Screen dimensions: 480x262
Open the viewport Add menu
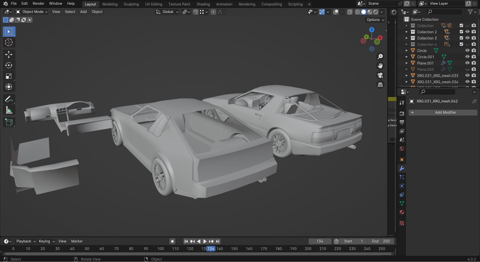click(x=83, y=12)
